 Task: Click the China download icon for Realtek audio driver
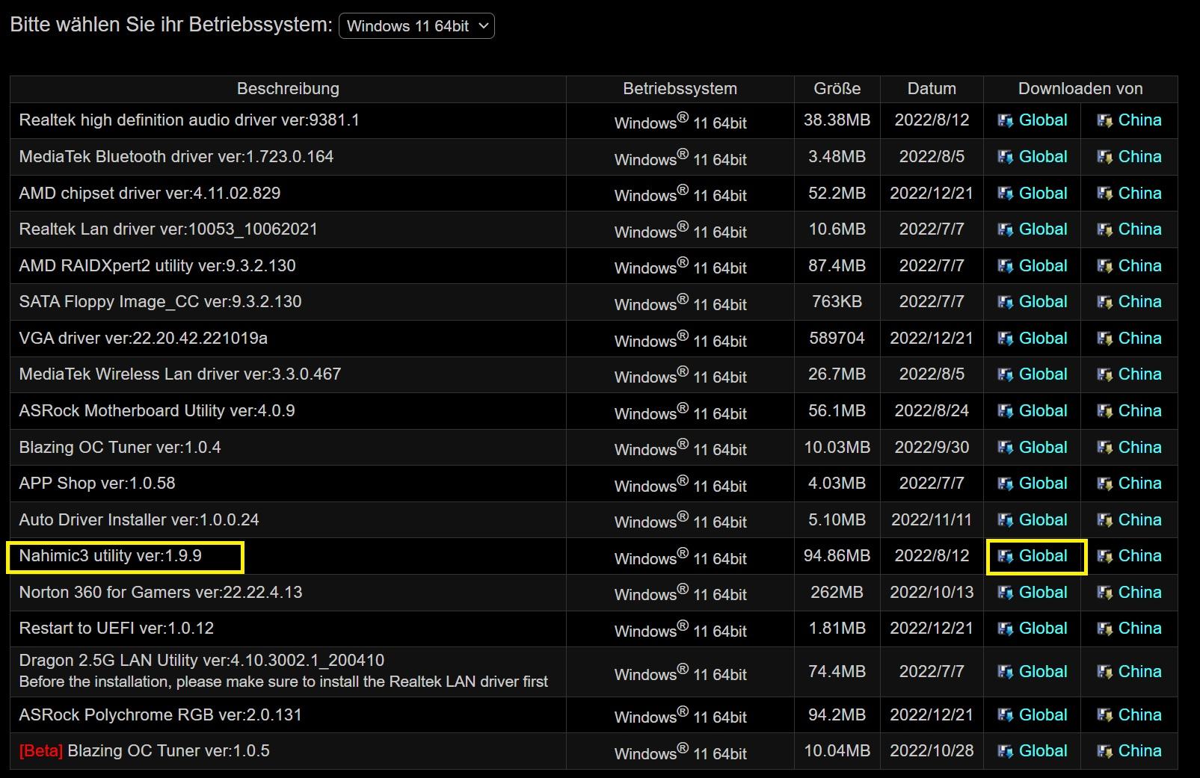(1104, 121)
